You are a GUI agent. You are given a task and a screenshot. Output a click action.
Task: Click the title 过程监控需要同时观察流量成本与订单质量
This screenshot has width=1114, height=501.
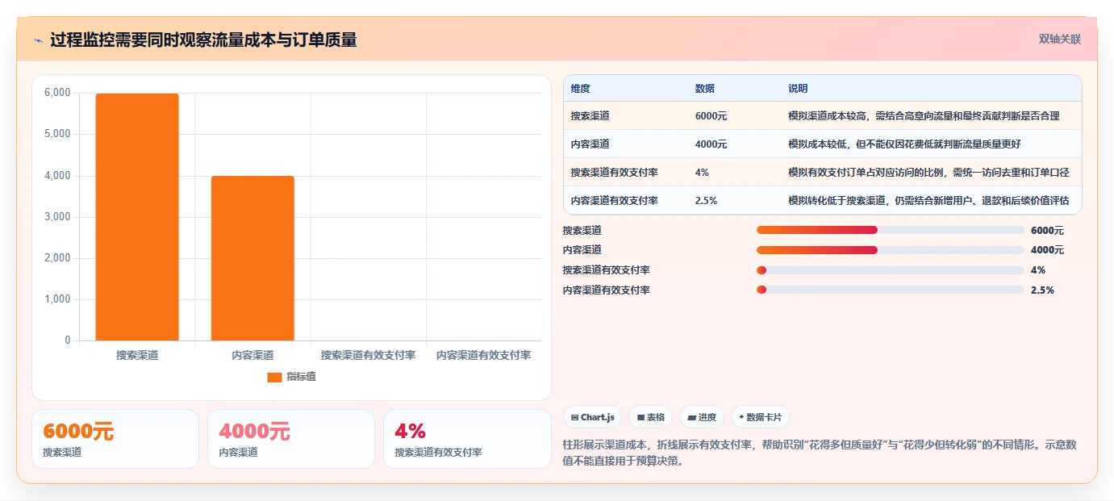(203, 40)
